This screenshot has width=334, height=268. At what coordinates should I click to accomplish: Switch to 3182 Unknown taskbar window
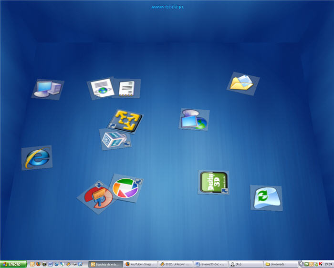pyautogui.click(x=176, y=264)
